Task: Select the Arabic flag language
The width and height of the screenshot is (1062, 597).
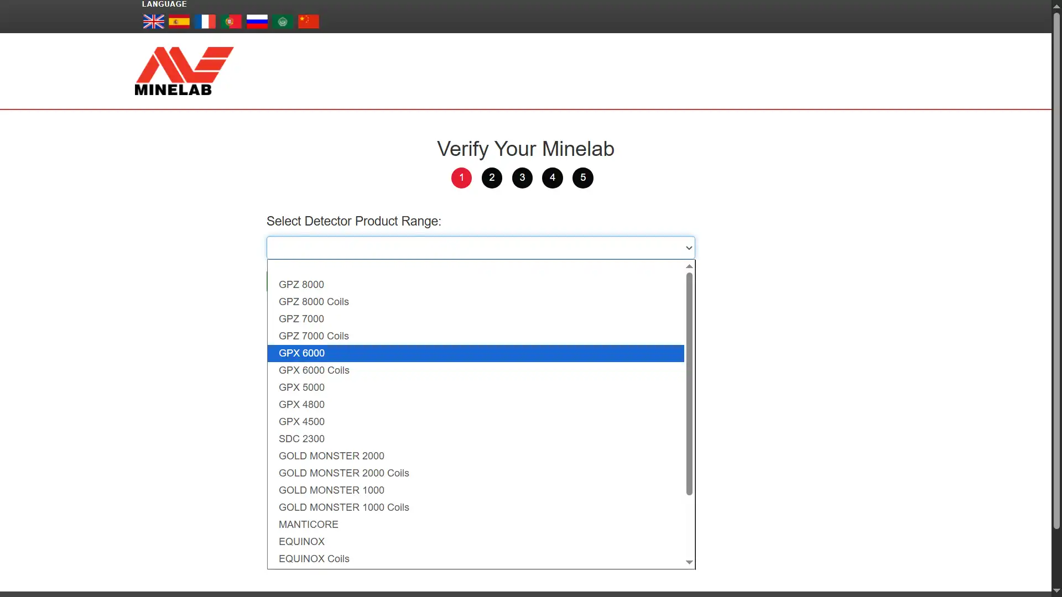Action: point(283,22)
